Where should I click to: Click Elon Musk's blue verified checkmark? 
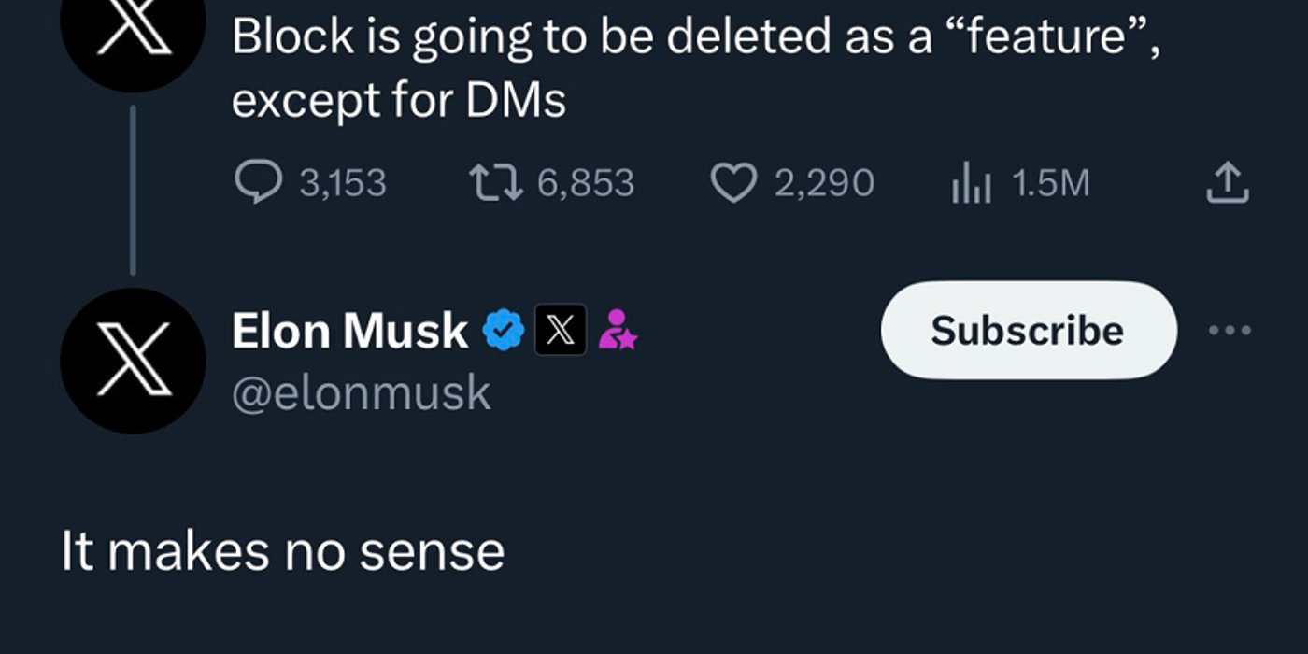point(505,328)
